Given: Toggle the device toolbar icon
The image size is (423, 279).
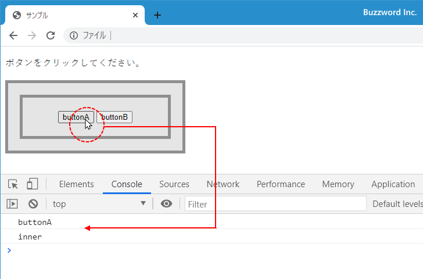Looking at the screenshot, I should click(x=33, y=184).
